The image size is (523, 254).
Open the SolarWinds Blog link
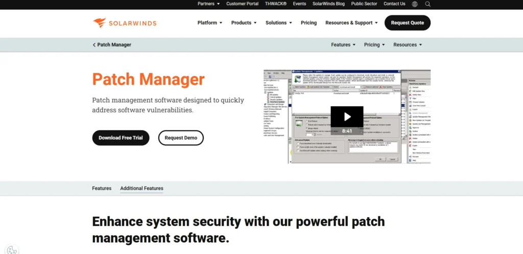(328, 4)
